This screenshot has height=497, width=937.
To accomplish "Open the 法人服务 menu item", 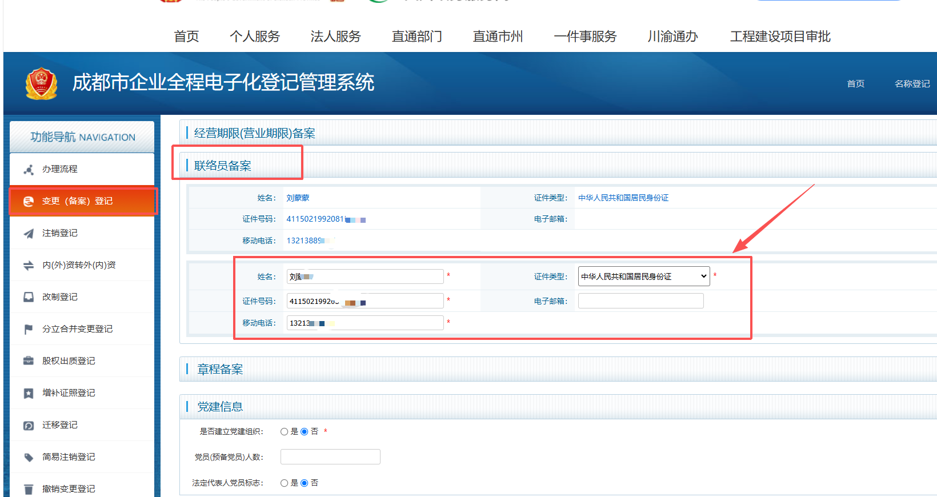I will (x=335, y=37).
